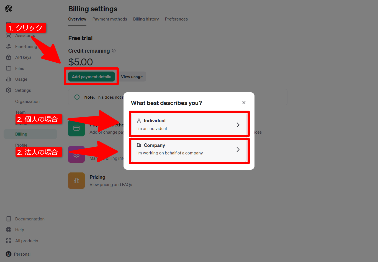Click the Documentation book icon

9,219
